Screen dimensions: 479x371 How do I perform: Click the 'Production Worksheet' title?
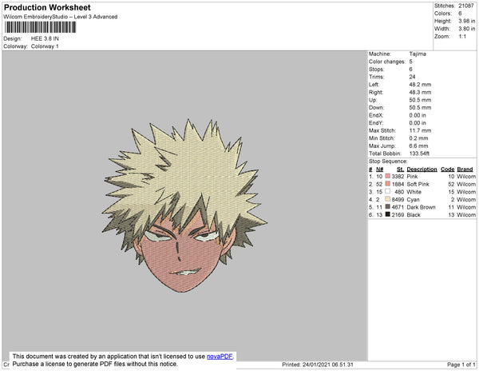pyautogui.click(x=47, y=8)
